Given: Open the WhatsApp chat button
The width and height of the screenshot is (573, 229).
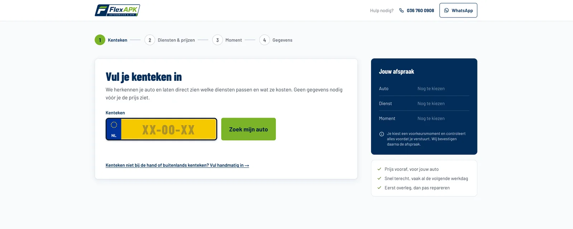Looking at the screenshot, I should coord(458,10).
